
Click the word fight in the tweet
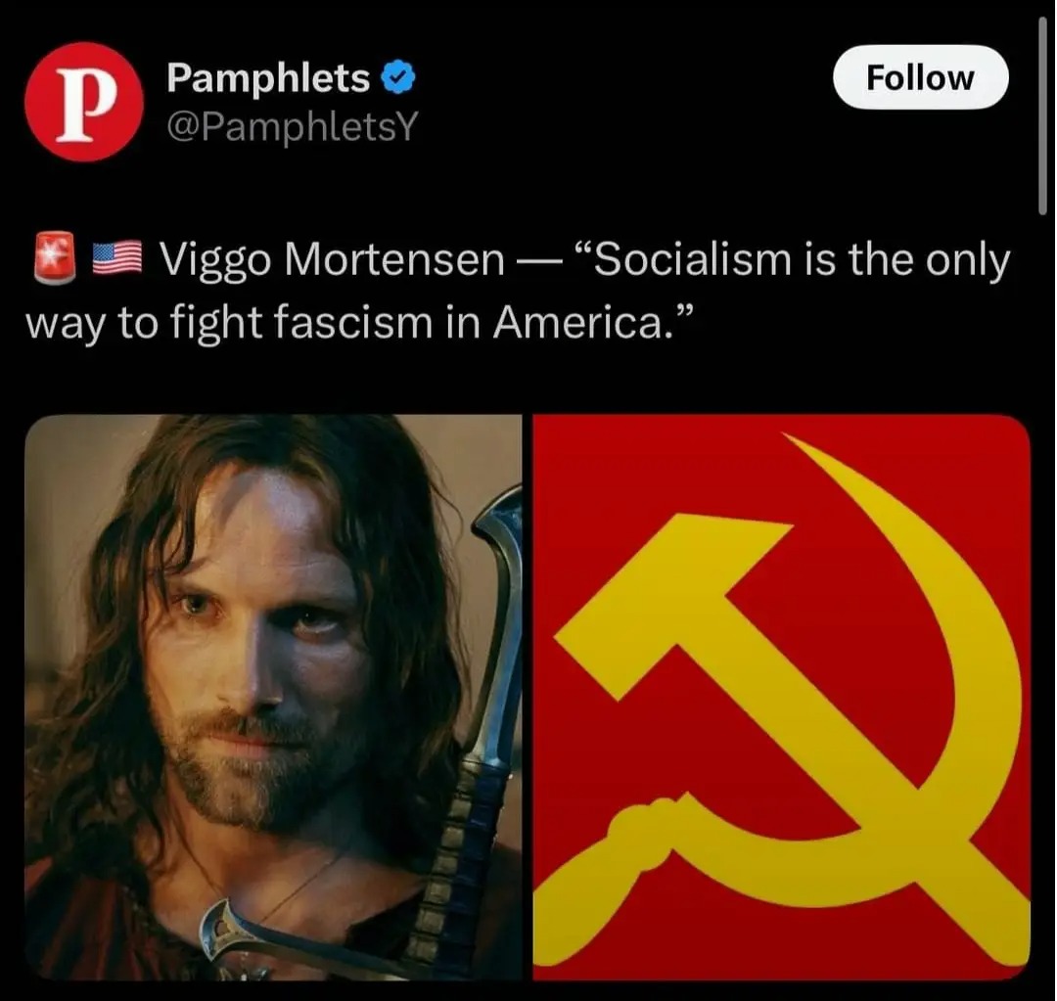click(x=215, y=323)
